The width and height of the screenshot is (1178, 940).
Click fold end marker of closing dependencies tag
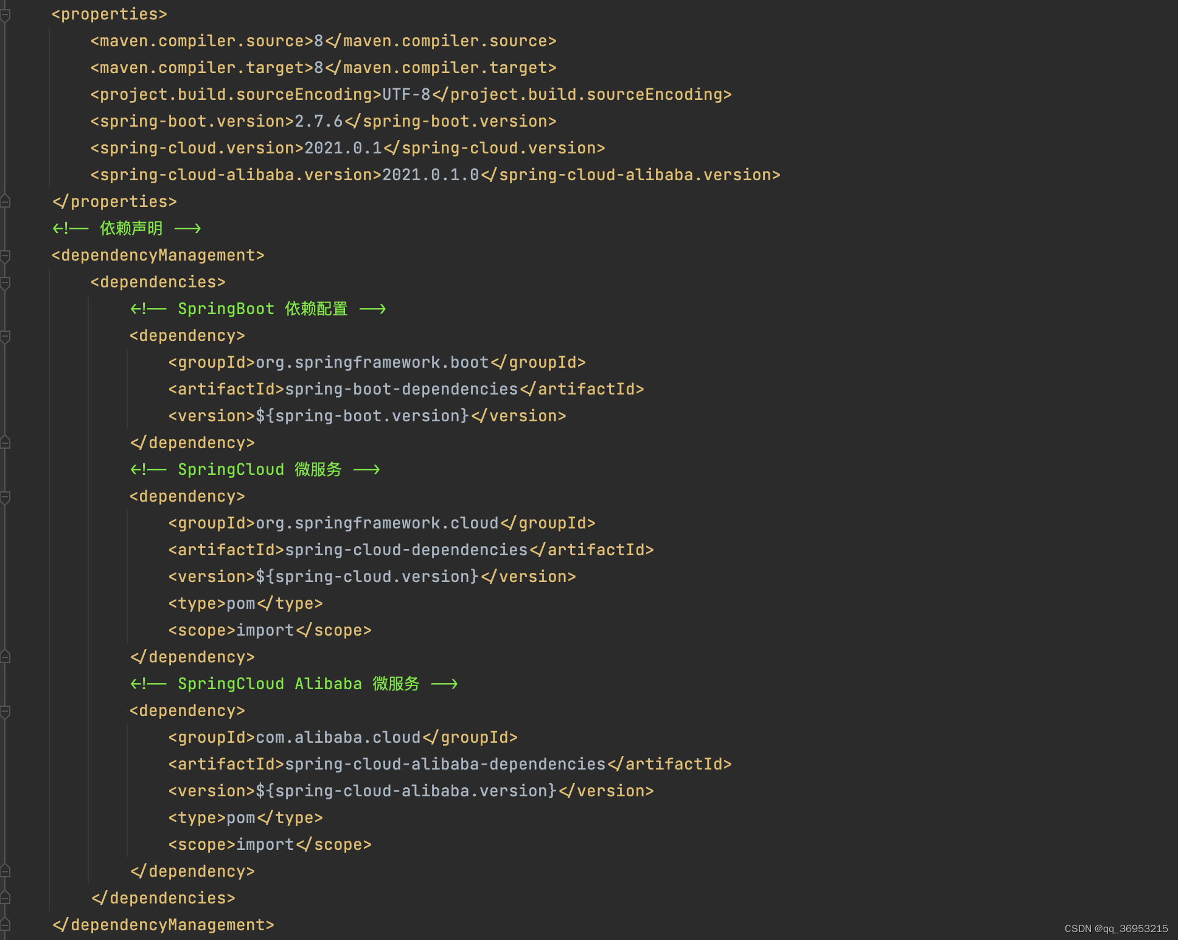tap(5, 898)
